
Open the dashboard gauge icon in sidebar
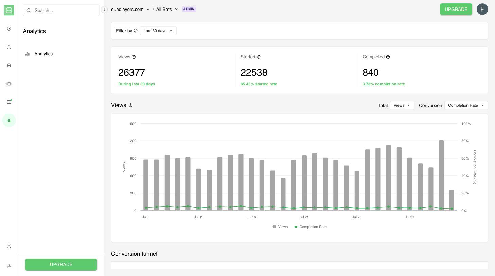pos(9,29)
